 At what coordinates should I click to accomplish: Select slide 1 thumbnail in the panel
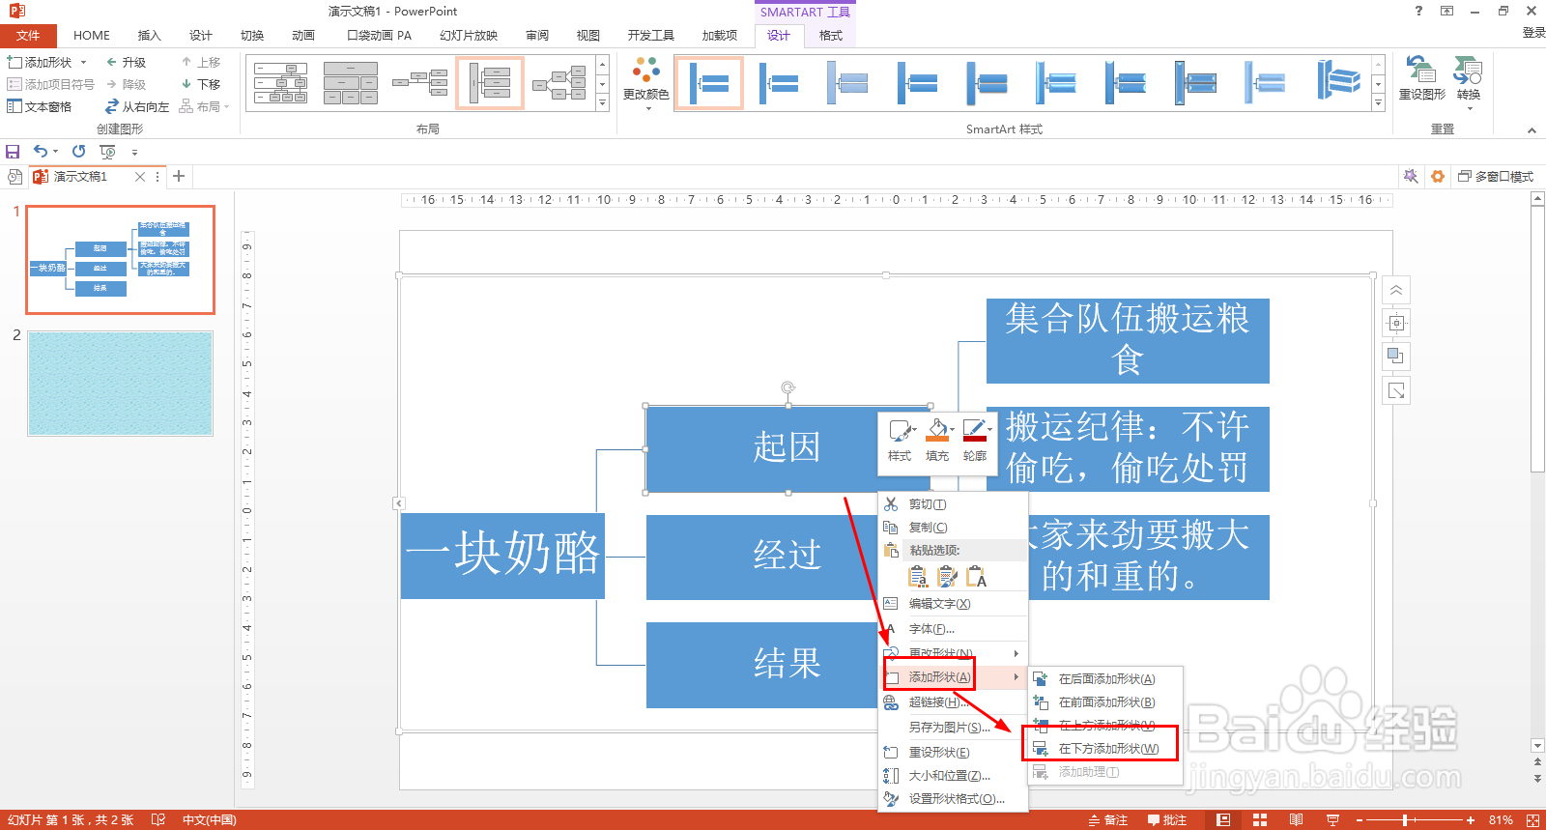coord(120,259)
